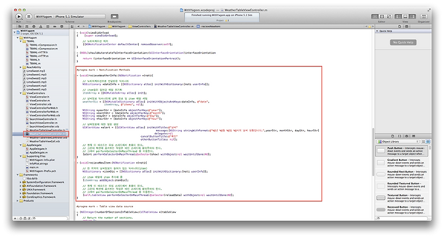Go back in editor history
Screen dimensions: 444x238
pos(79,27)
